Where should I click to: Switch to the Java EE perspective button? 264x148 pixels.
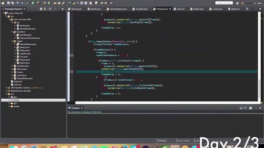click(247, 3)
